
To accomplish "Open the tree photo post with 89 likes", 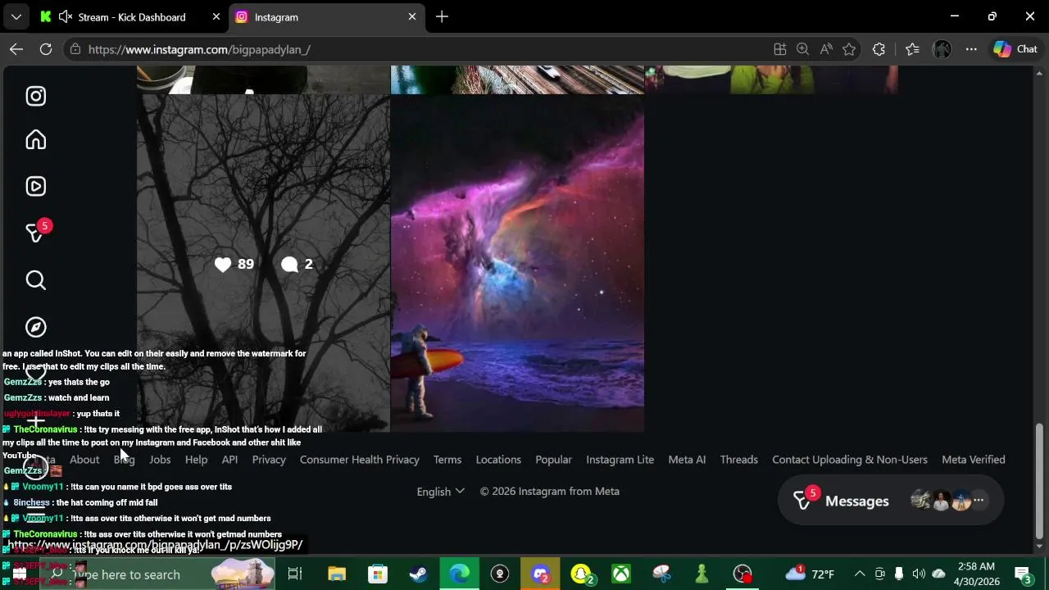I will coord(263,264).
